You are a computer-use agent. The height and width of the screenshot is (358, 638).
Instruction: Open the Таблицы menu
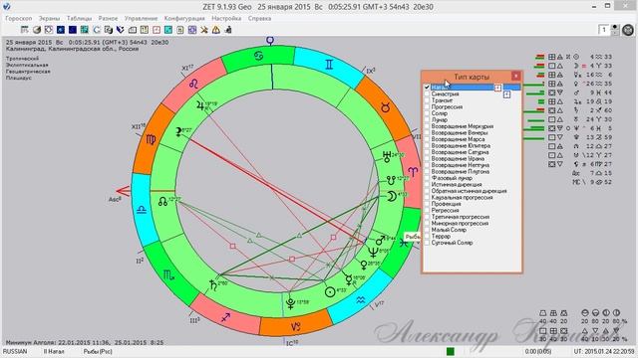coord(80,18)
